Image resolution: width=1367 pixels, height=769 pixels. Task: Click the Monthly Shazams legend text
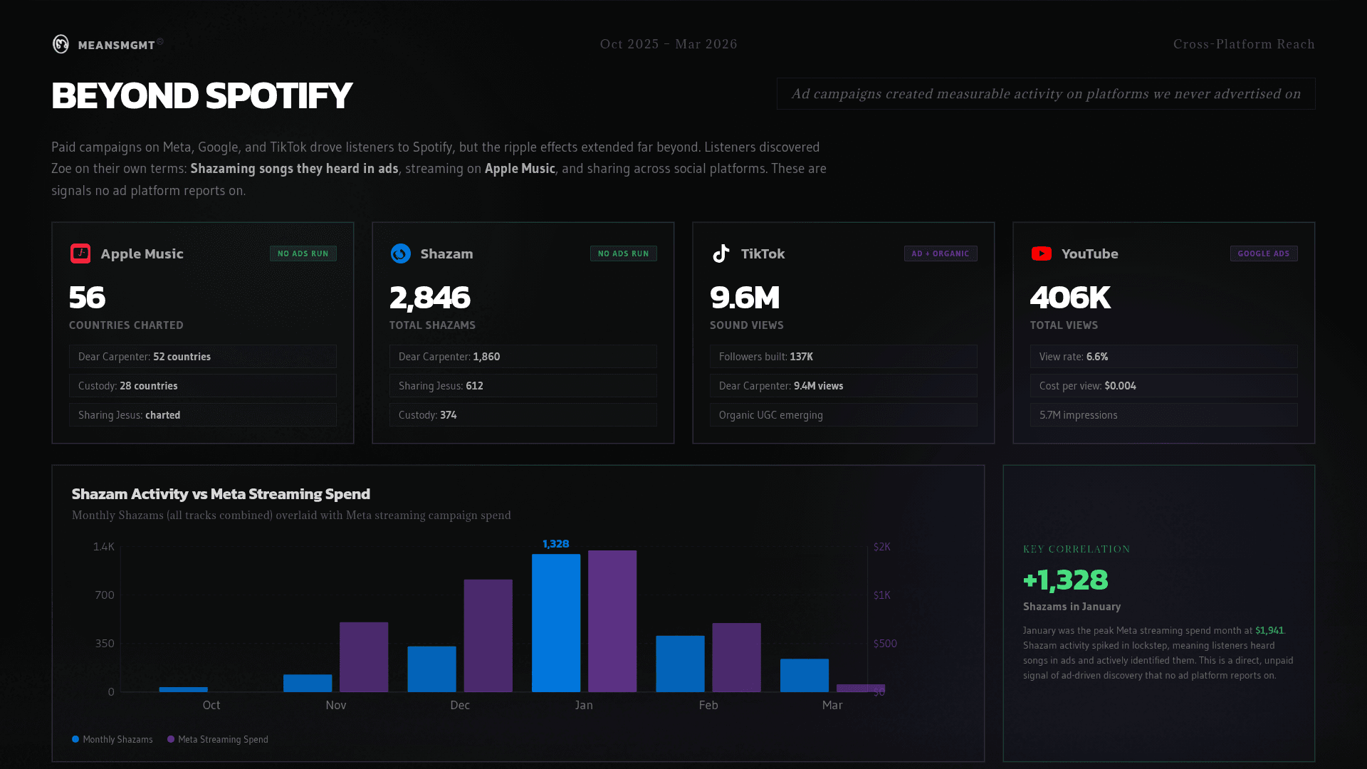pos(117,740)
